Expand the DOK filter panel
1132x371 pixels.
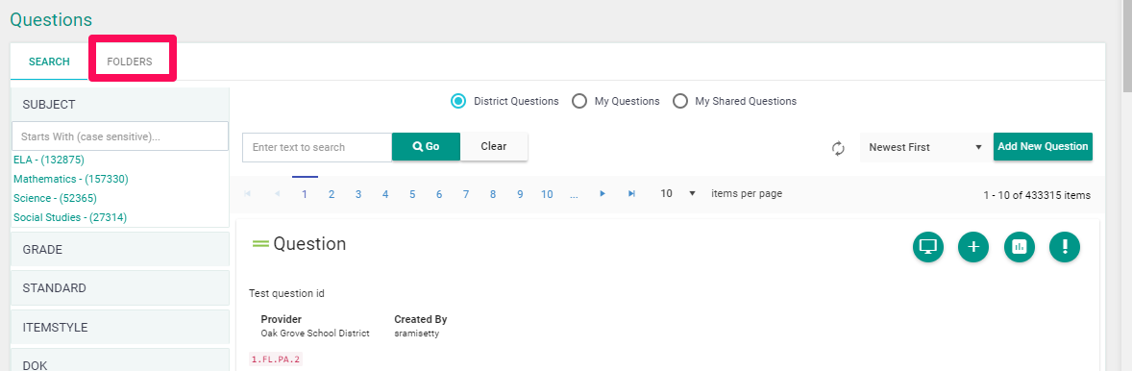coord(120,360)
